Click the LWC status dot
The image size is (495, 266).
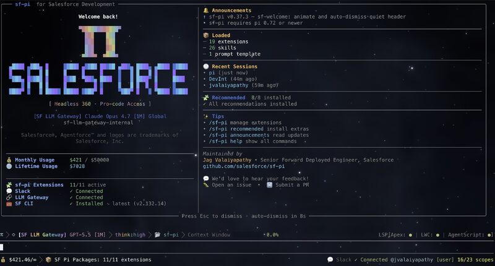[x=437, y=235]
